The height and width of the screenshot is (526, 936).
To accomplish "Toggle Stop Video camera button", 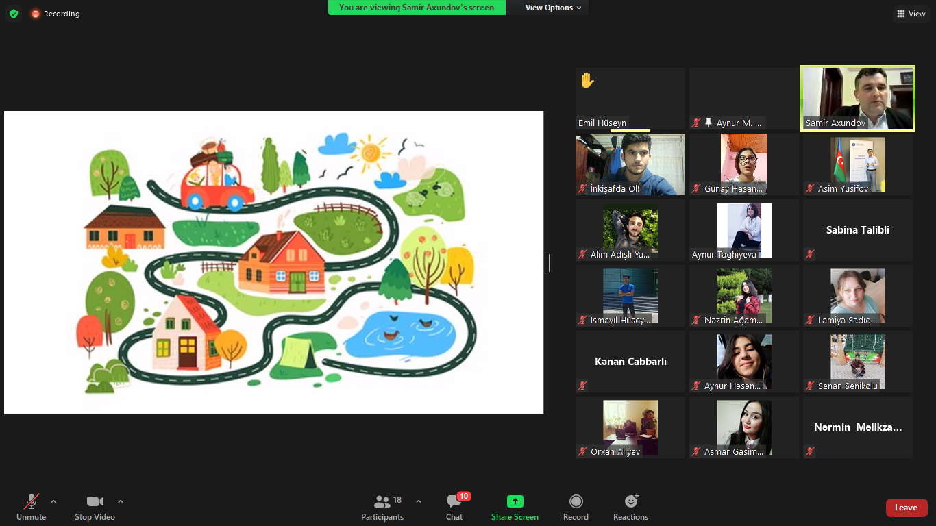I will pos(95,508).
